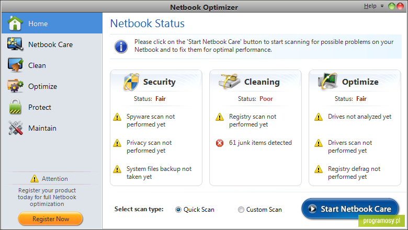
Task: Click the Start Netbook Care button
Action: tap(350, 209)
